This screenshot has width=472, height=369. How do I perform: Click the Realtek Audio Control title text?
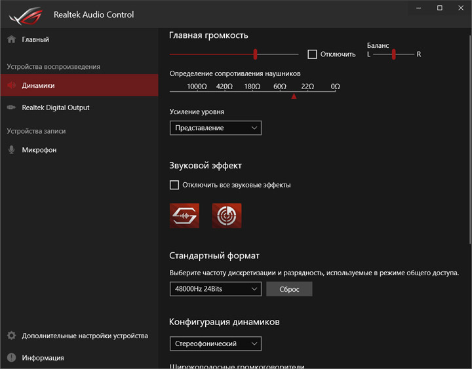[94, 14]
